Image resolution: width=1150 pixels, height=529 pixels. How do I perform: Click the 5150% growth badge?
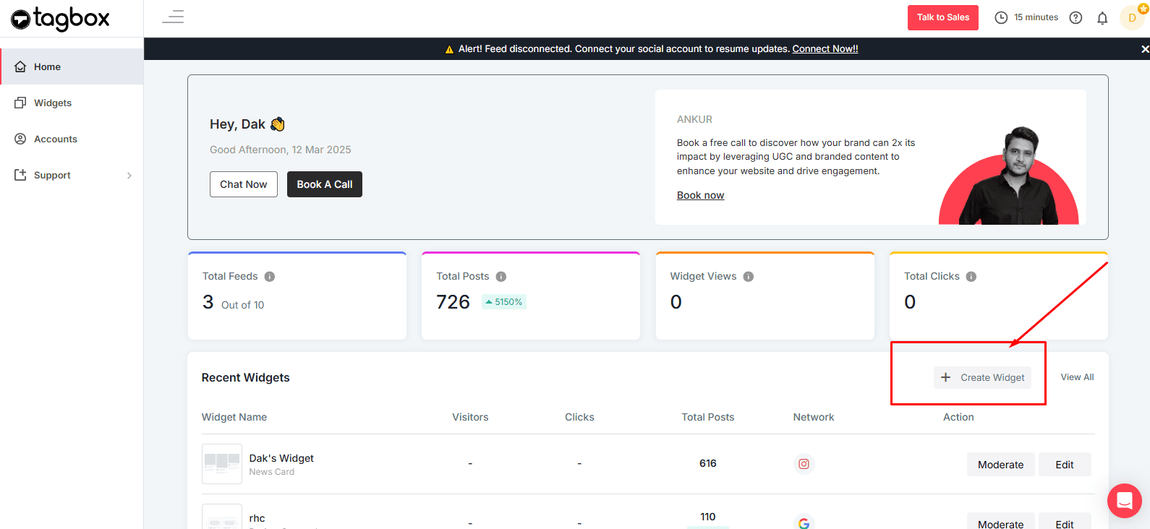(503, 302)
